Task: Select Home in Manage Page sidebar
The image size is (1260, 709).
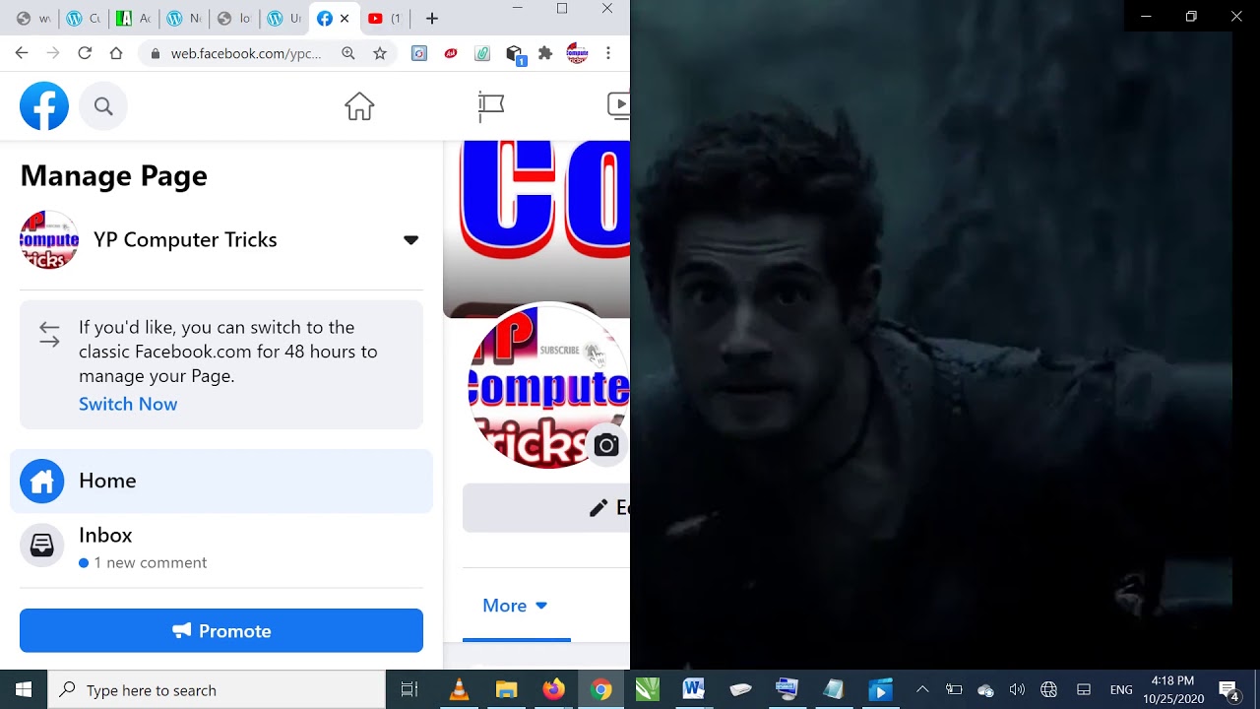Action: [221, 482]
